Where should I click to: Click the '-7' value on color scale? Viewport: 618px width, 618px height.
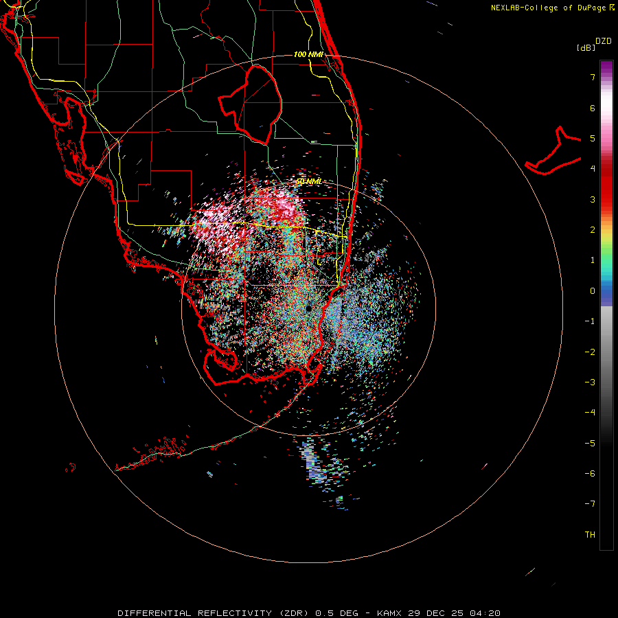point(590,504)
